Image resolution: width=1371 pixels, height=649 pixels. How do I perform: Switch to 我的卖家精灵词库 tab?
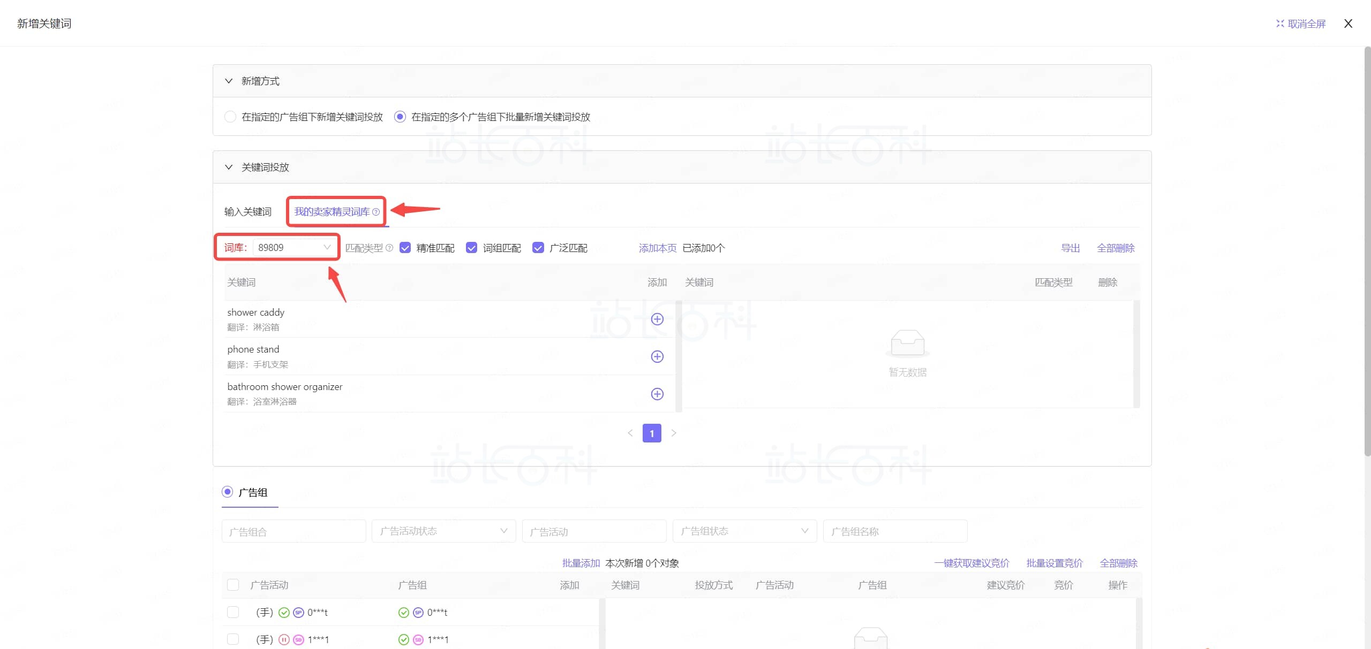click(x=332, y=212)
